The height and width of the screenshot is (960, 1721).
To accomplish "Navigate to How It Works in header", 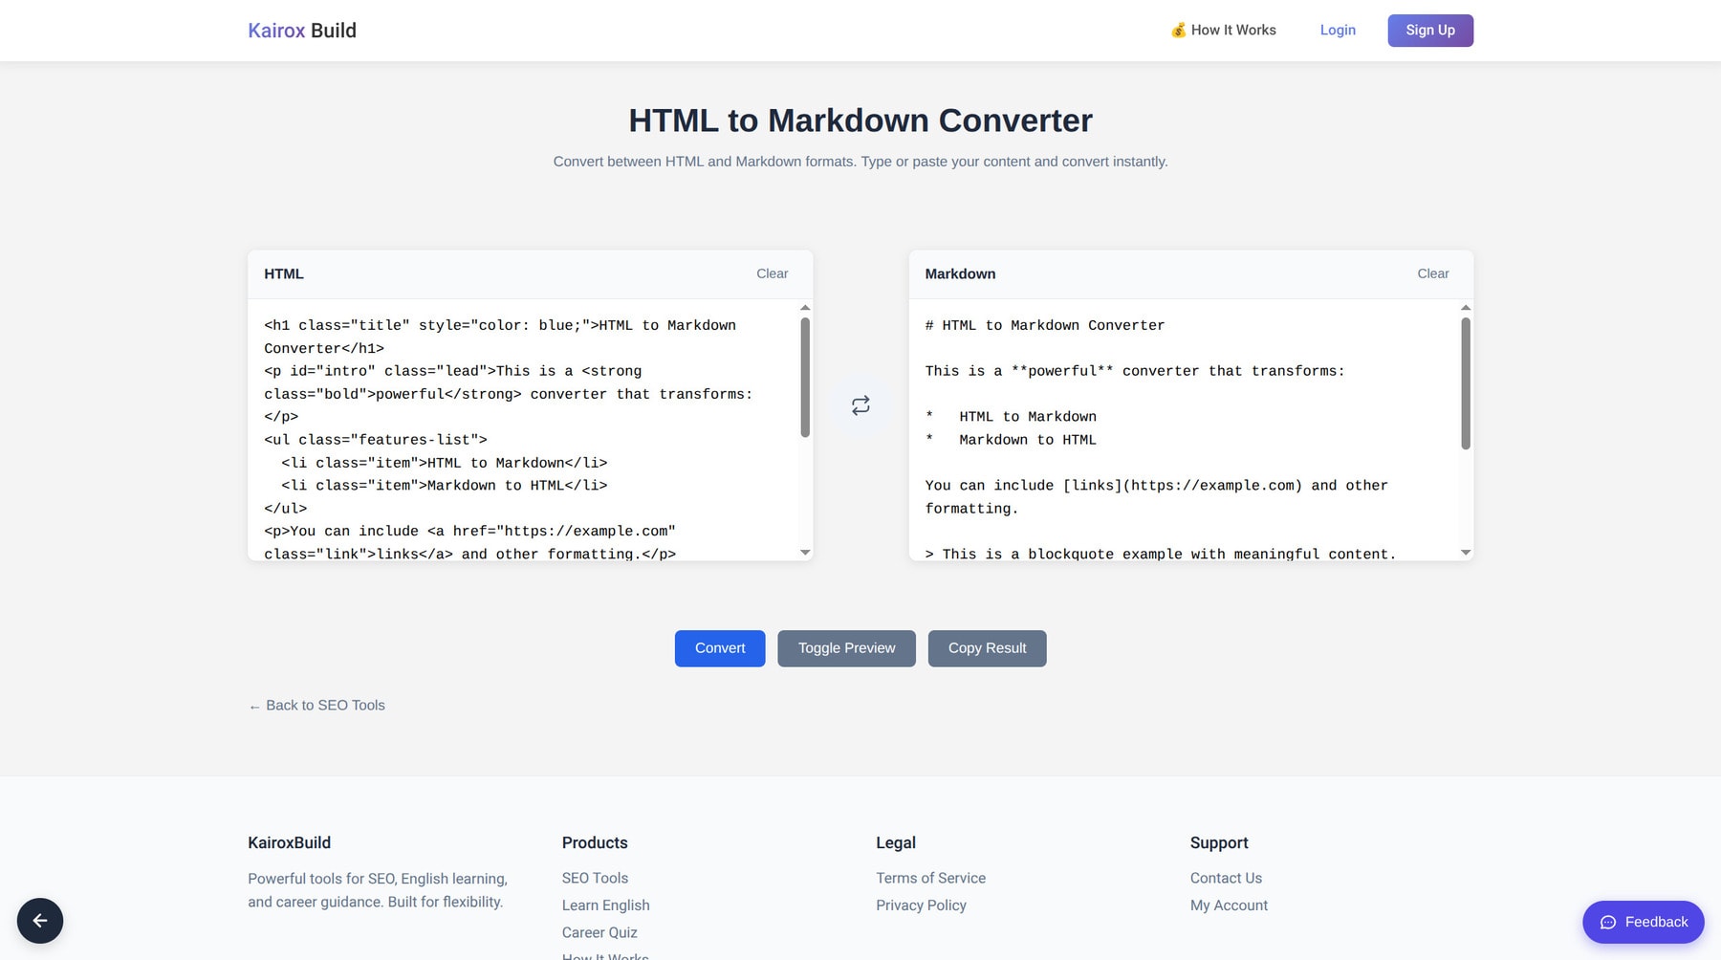I will [1232, 30].
